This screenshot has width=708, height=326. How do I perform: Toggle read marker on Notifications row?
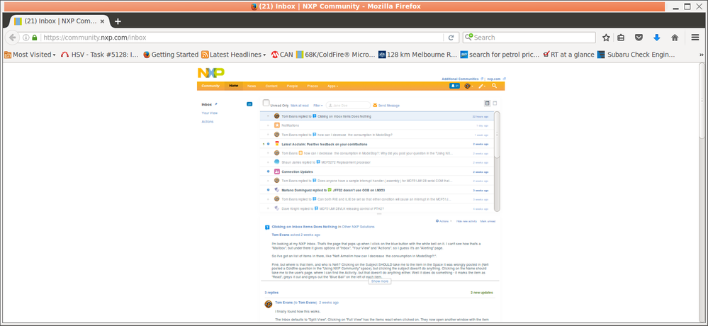coord(268,125)
